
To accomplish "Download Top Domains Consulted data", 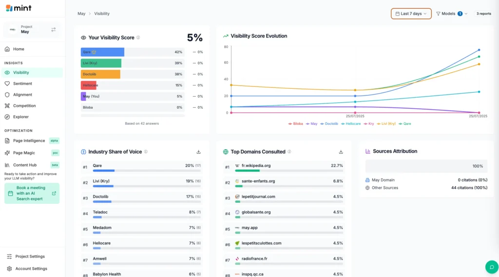I will click(341, 152).
